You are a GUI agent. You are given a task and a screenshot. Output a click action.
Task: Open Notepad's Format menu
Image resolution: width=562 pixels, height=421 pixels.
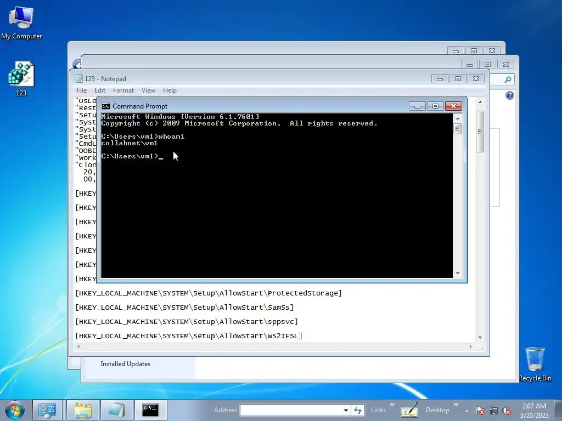[123, 90]
